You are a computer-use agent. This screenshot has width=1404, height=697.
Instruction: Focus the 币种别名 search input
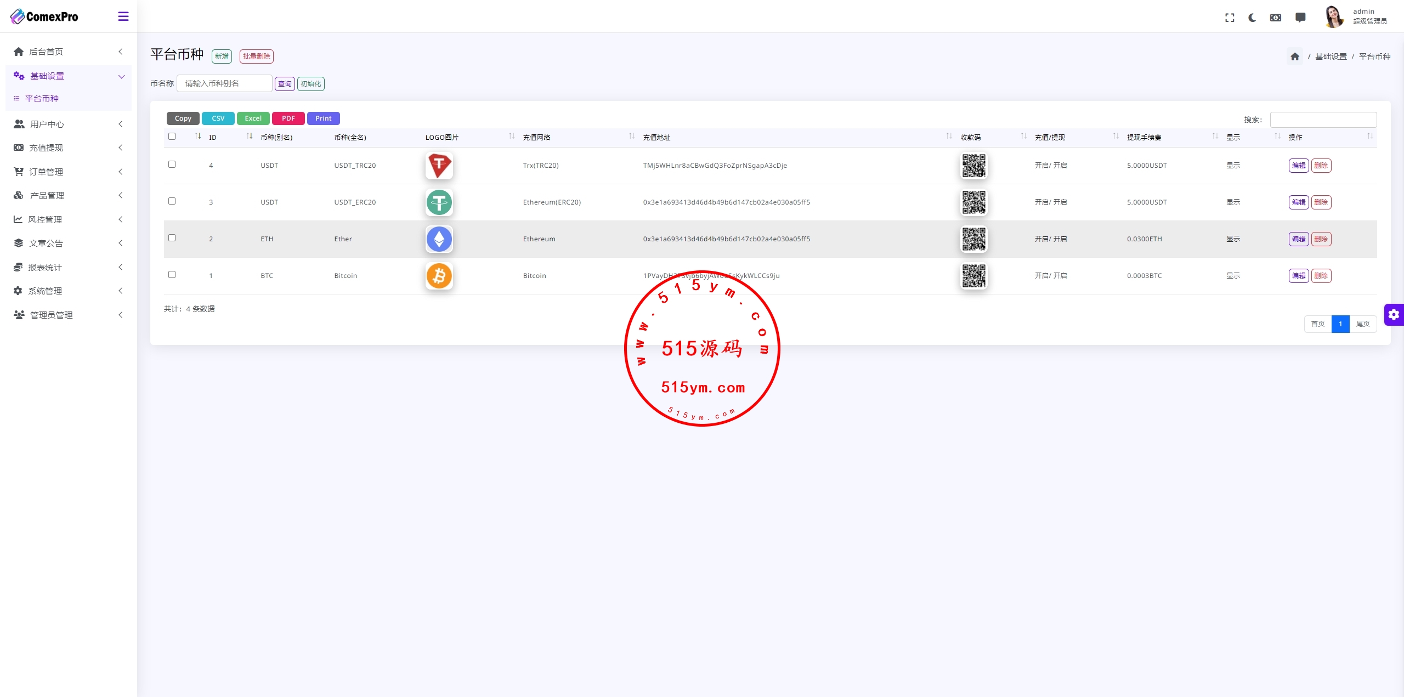pos(224,83)
